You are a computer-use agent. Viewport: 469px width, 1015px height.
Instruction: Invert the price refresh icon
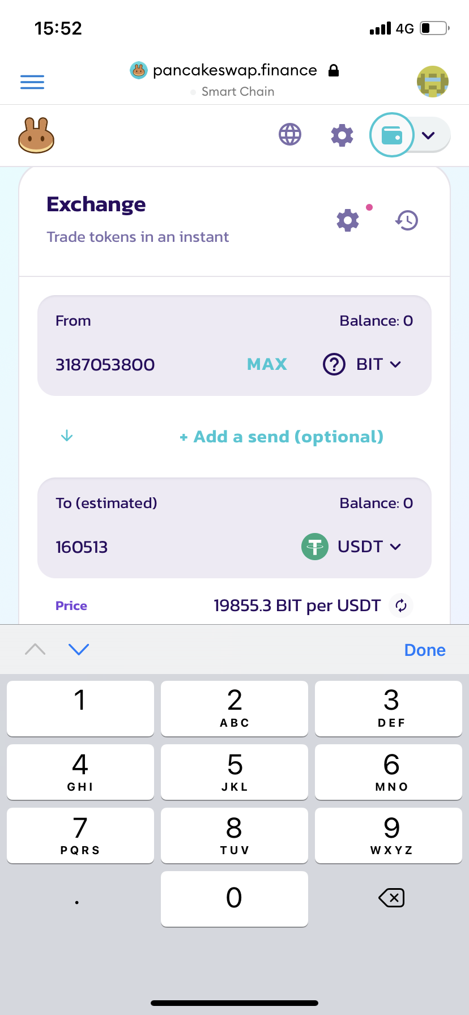(x=401, y=605)
